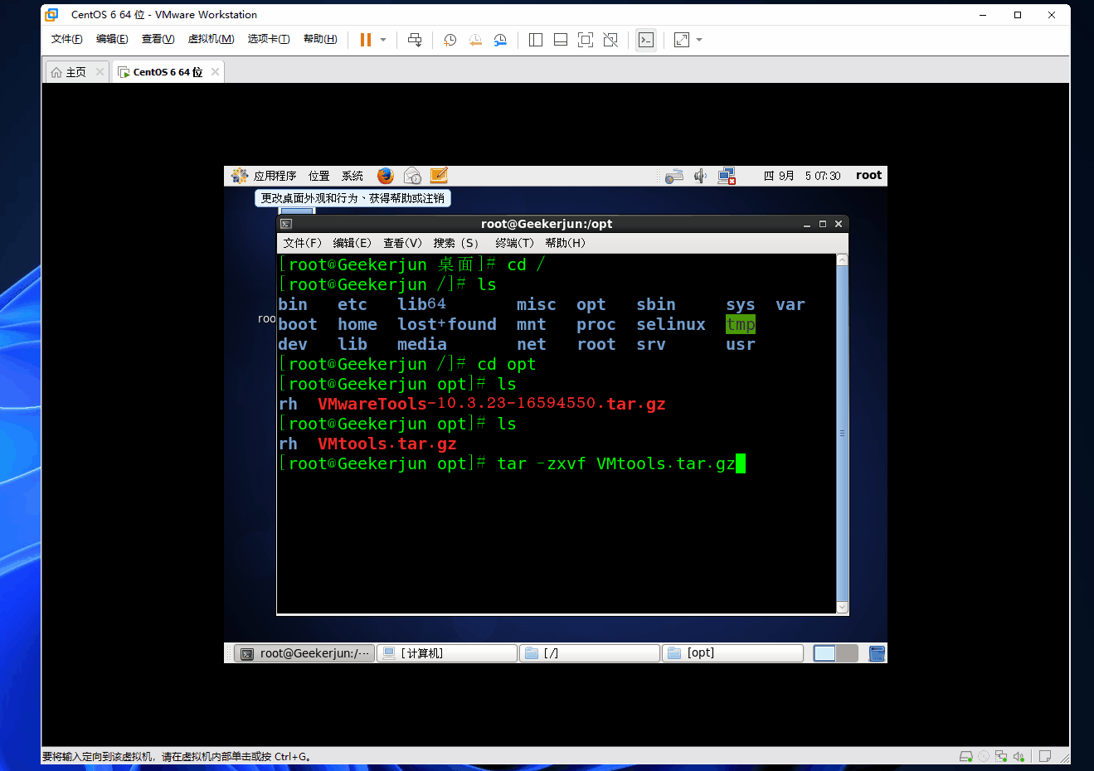1094x771 pixels.
Task: Click the terminal vertical scrollbar thumb
Action: coord(843,434)
